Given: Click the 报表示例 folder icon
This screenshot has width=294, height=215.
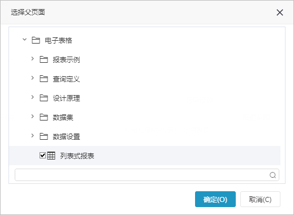Looking at the screenshot, I should (x=44, y=59).
